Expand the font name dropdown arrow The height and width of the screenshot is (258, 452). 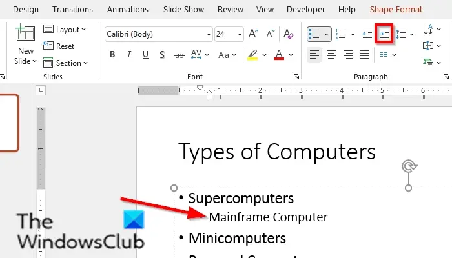click(x=209, y=34)
